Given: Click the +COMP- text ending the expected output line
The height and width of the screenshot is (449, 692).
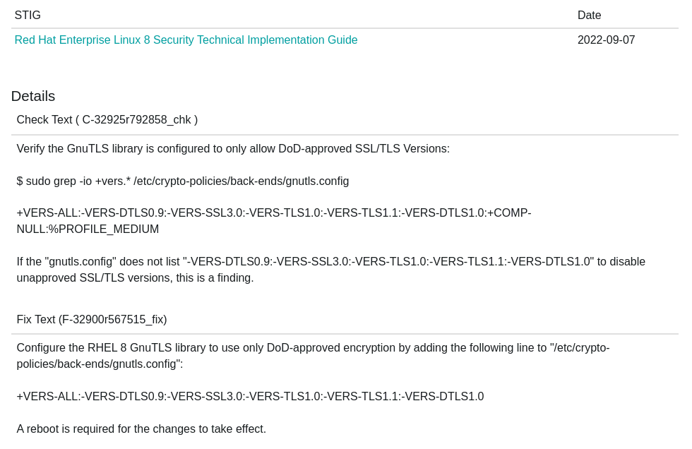Looking at the screenshot, I should click(x=509, y=213).
